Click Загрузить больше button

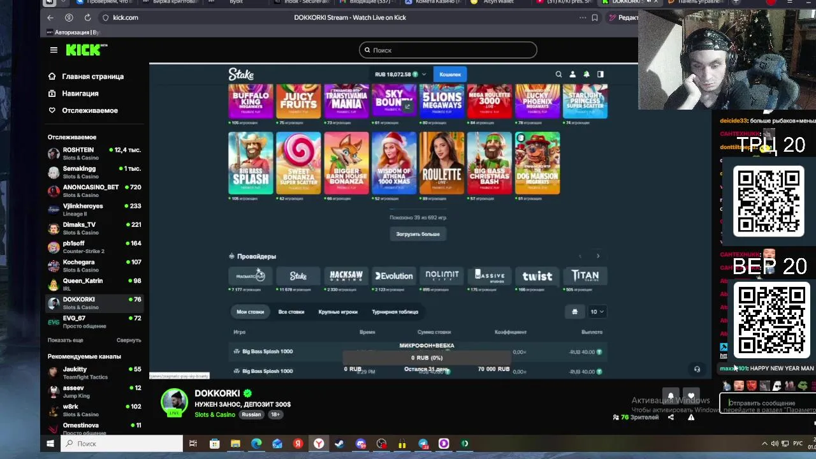(418, 234)
